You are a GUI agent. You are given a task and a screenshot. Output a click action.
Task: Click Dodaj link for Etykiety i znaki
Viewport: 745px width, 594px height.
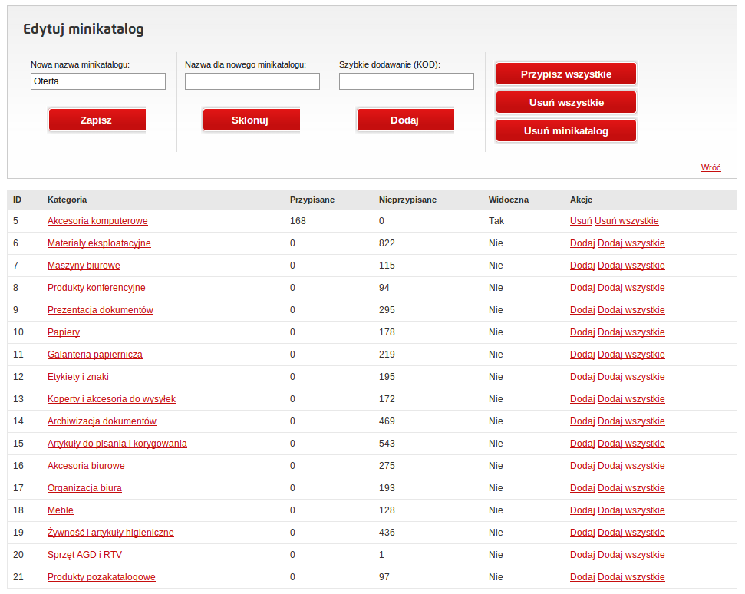coord(582,377)
